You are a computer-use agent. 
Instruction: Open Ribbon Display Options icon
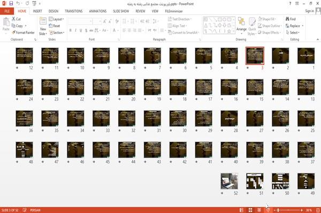tap(297, 4)
